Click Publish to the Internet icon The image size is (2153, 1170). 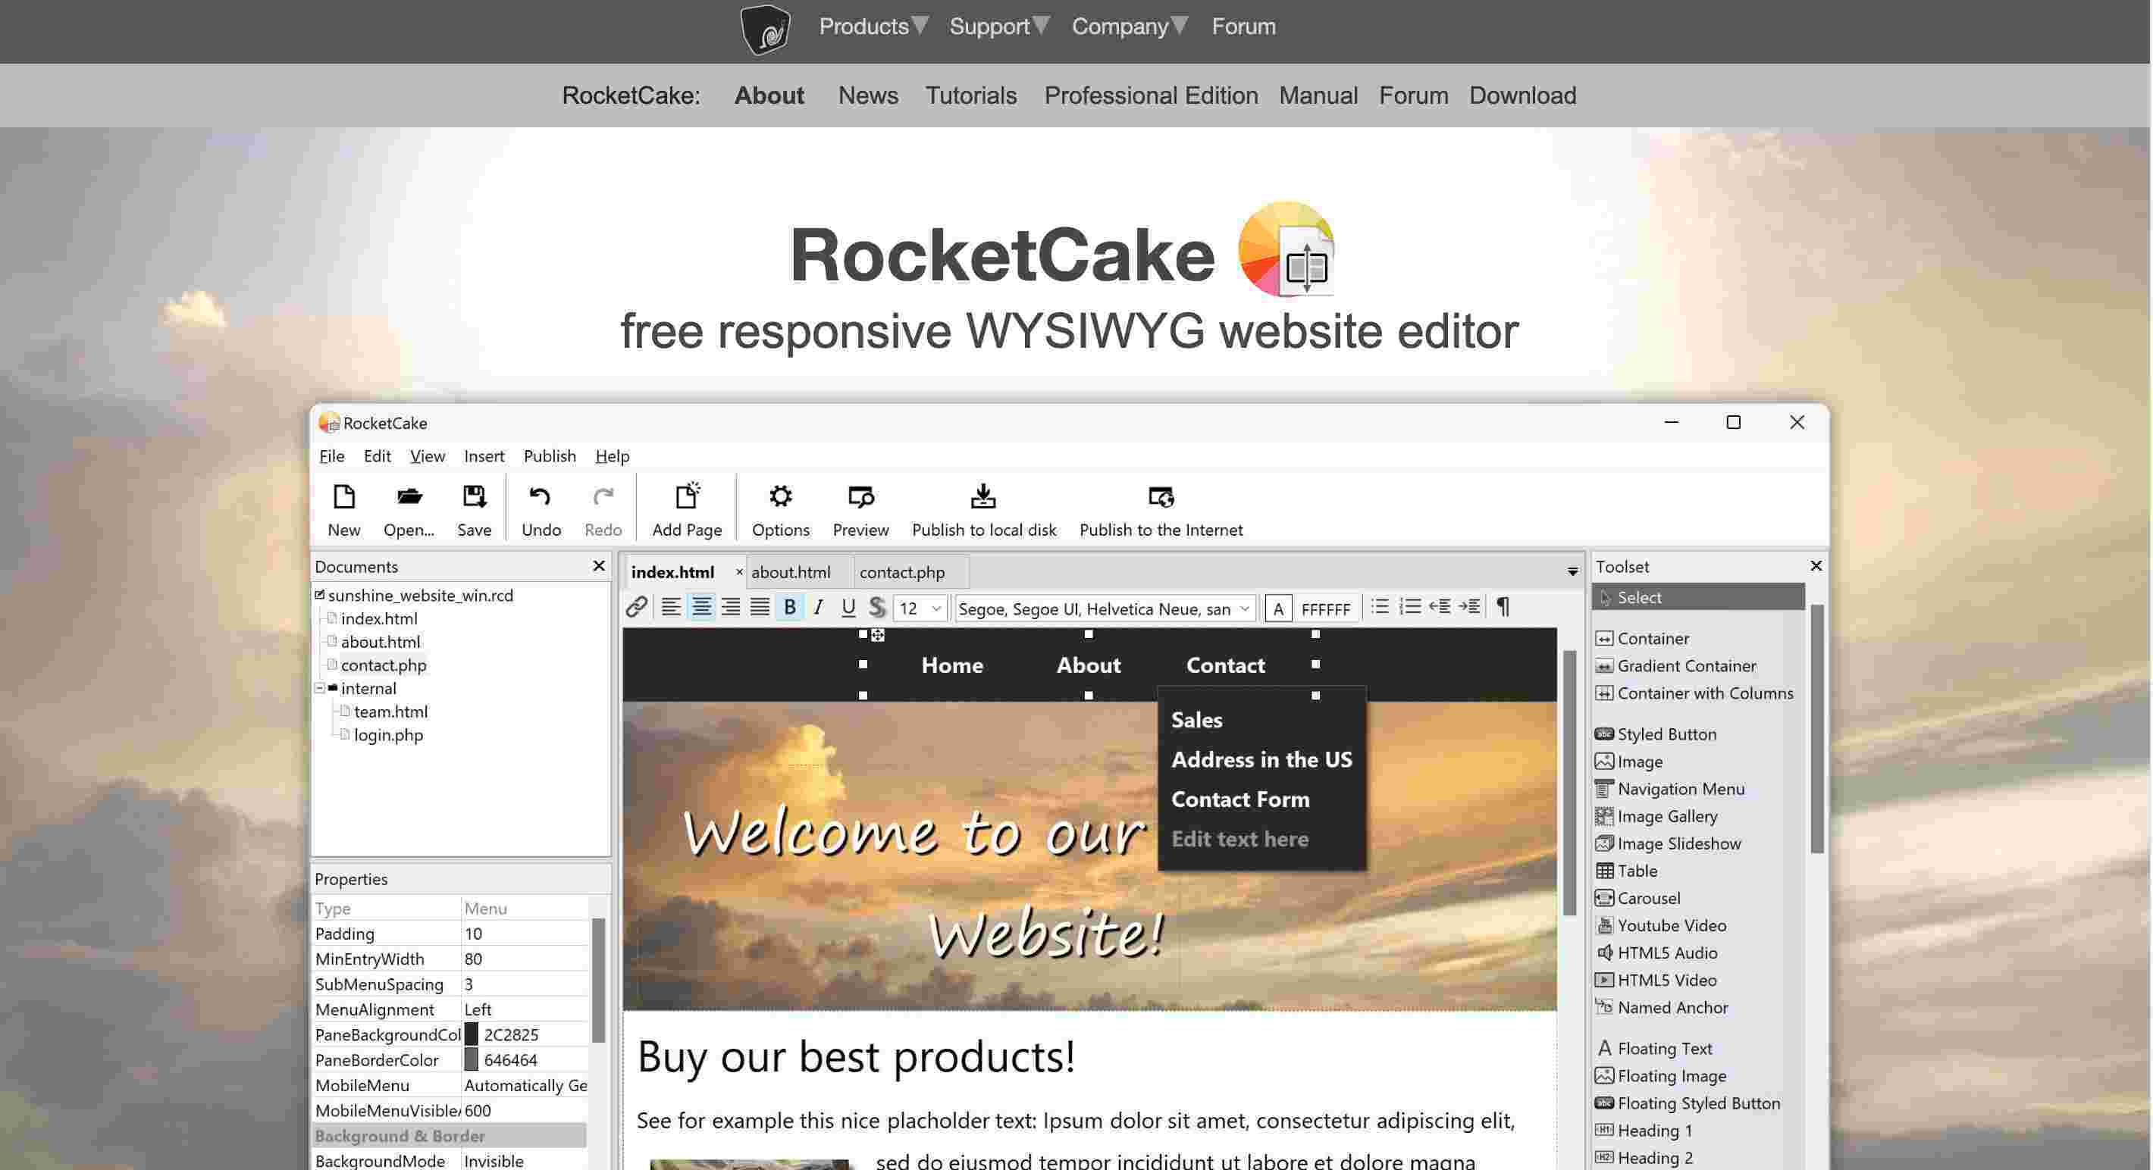(x=1161, y=496)
